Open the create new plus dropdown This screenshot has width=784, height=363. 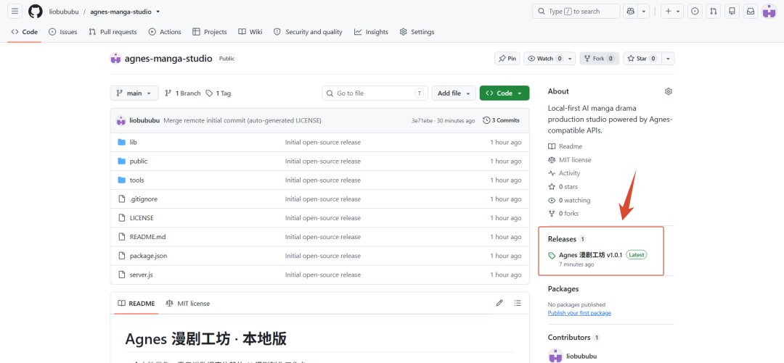[672, 11]
